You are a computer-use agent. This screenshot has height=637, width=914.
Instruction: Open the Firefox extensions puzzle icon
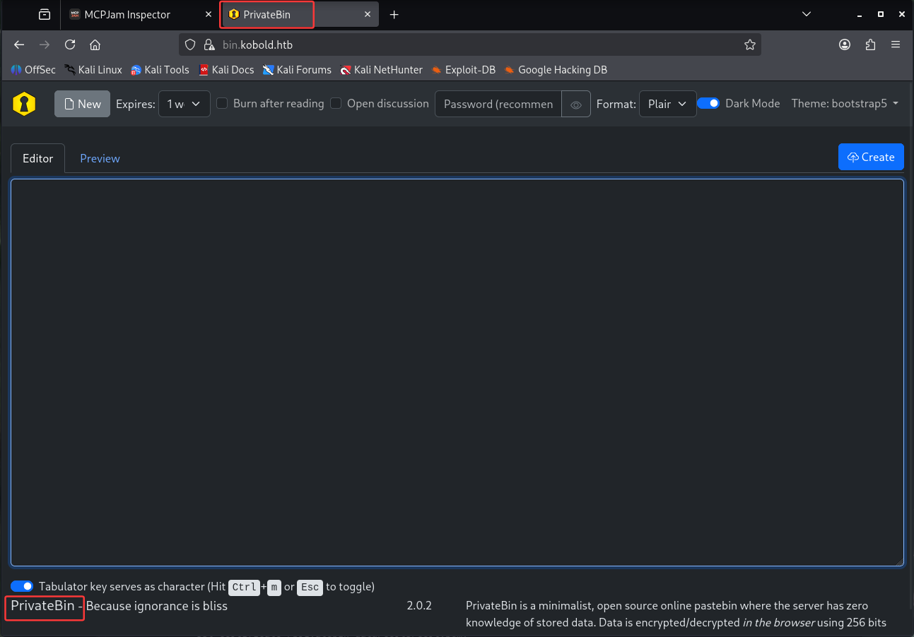coord(870,44)
